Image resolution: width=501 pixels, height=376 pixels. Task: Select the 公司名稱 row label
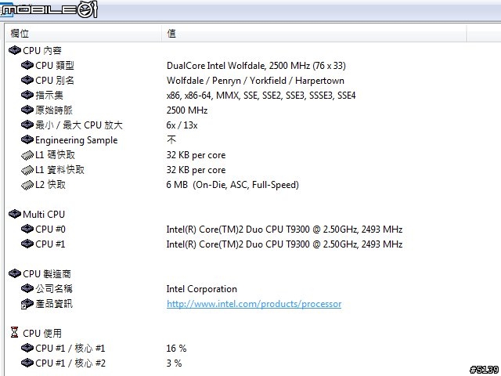(x=54, y=289)
